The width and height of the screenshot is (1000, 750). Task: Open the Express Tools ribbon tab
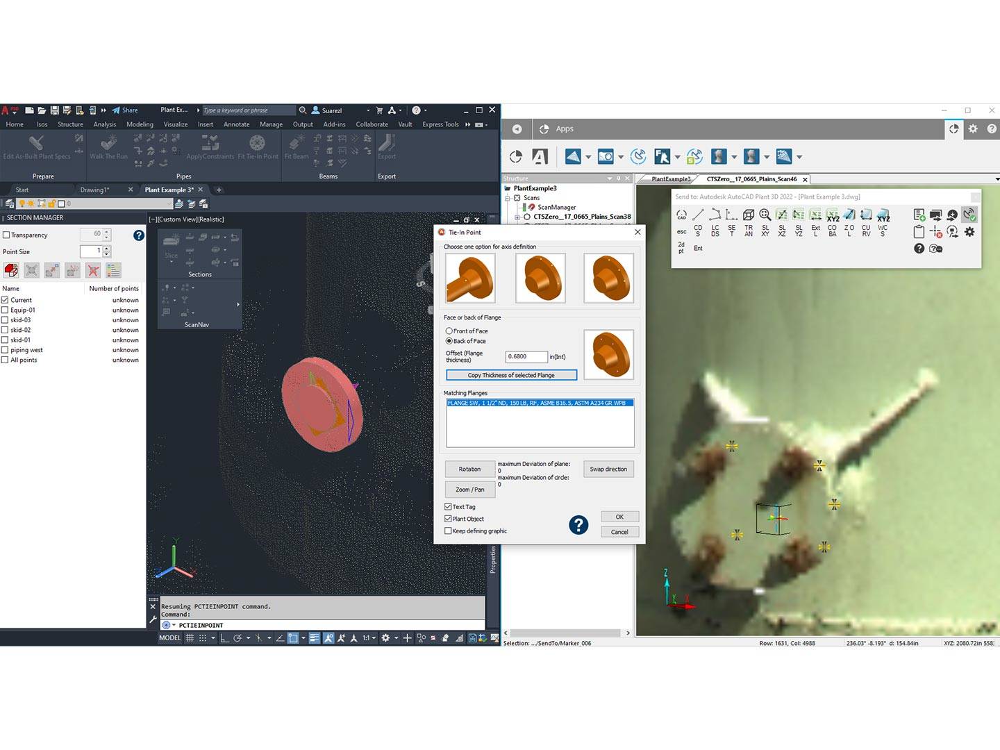point(440,124)
